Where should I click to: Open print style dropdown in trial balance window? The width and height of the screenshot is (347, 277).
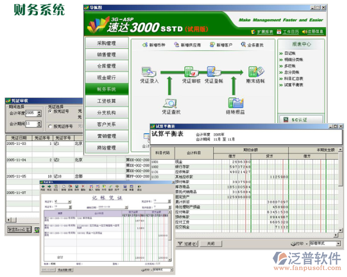click(x=338, y=244)
